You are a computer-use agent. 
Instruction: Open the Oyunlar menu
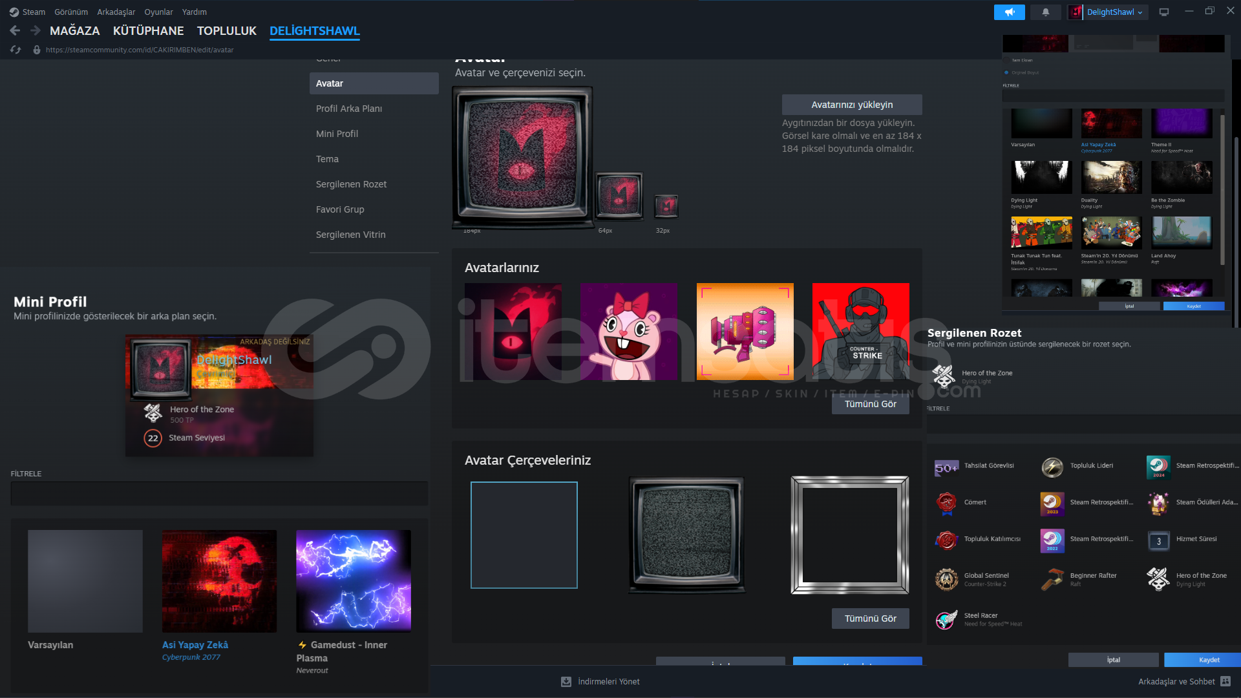click(158, 12)
